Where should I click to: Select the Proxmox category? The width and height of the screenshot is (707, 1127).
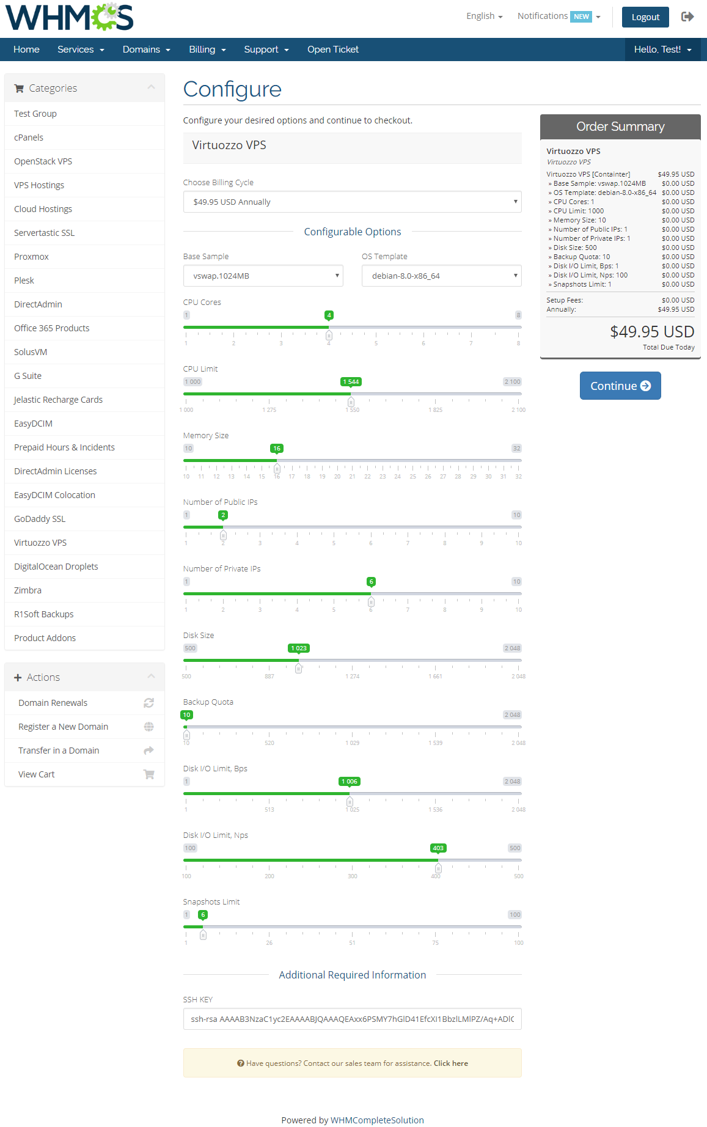click(x=84, y=257)
